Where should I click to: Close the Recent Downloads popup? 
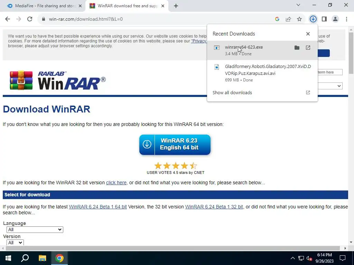pos(308,34)
